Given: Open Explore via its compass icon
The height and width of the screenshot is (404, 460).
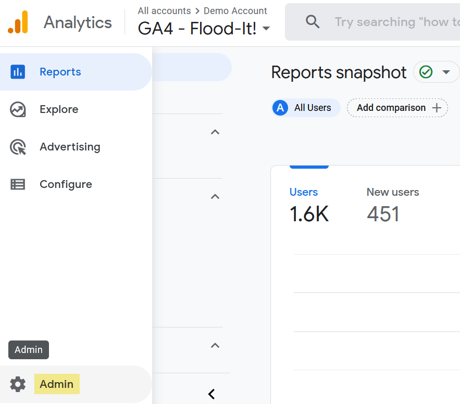Looking at the screenshot, I should click(x=18, y=109).
